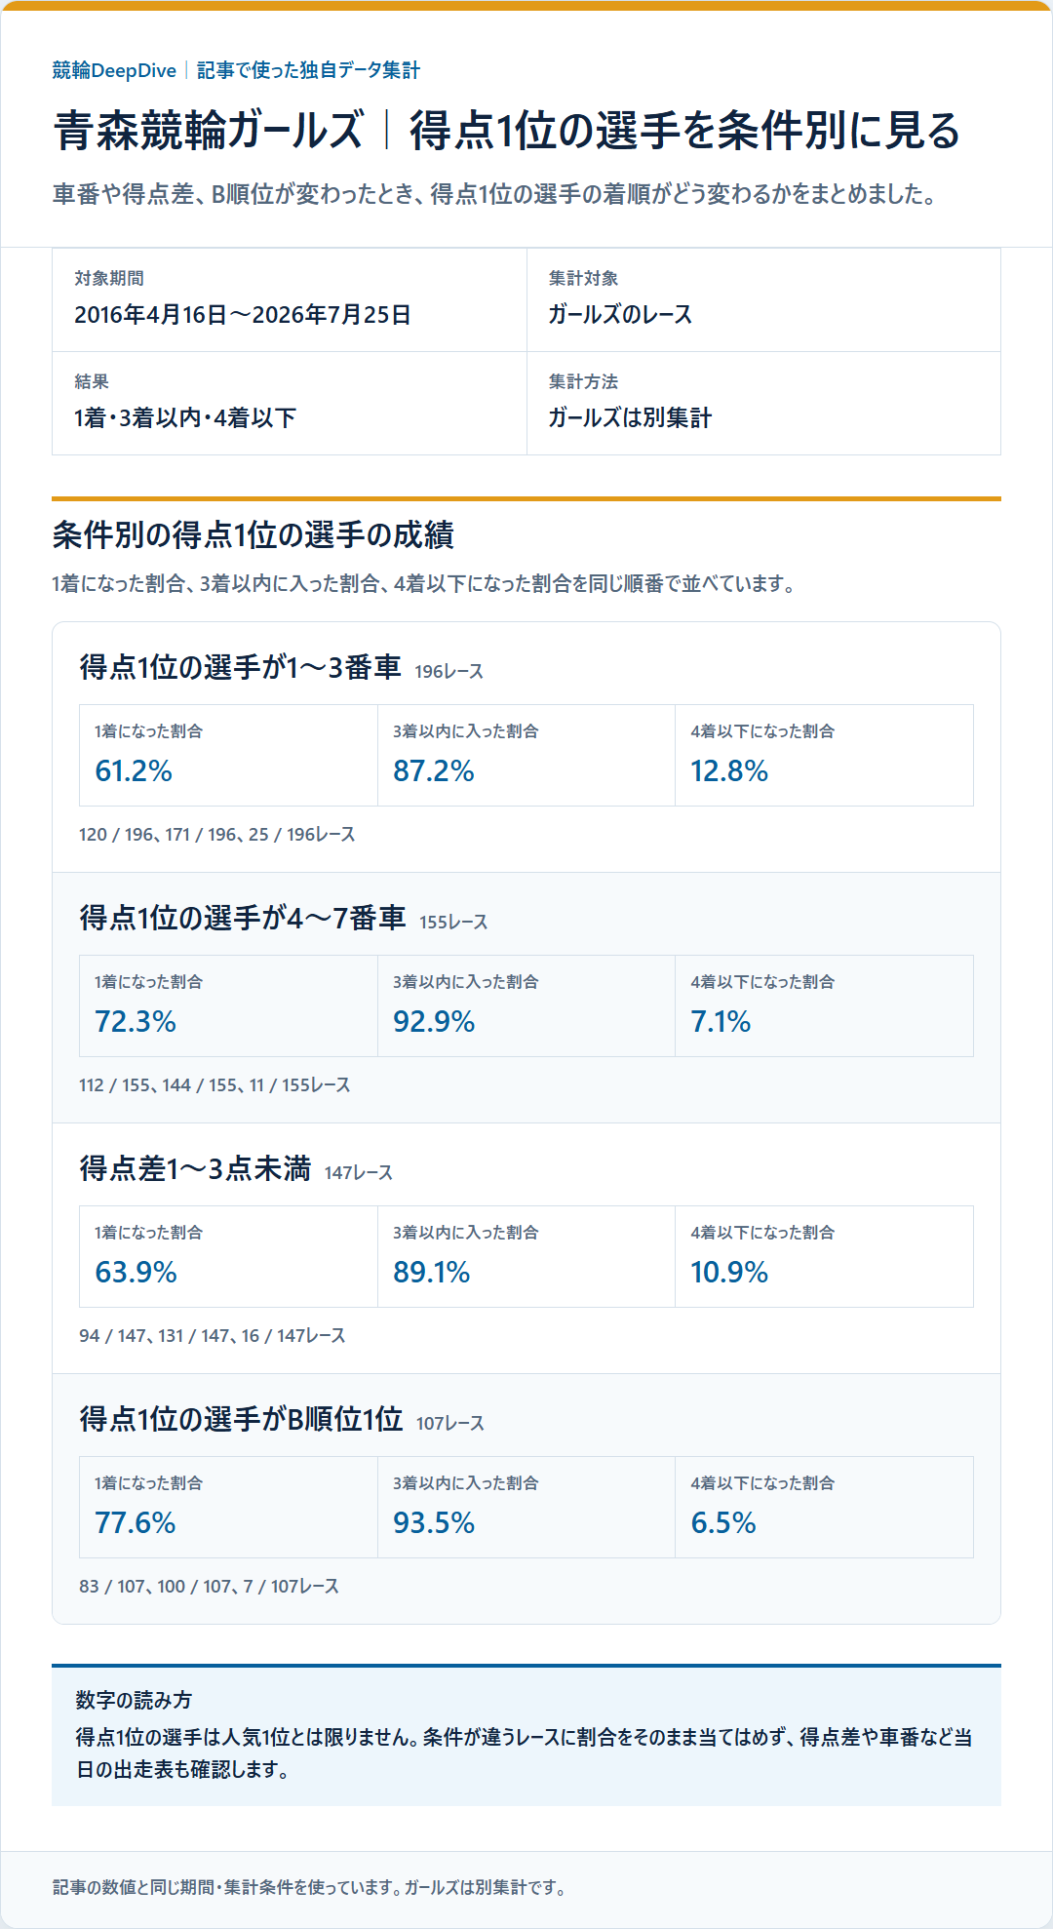Select the 記事で使った独自データ集計 label
Image resolution: width=1053 pixels, height=1929 pixels.
click(x=308, y=70)
